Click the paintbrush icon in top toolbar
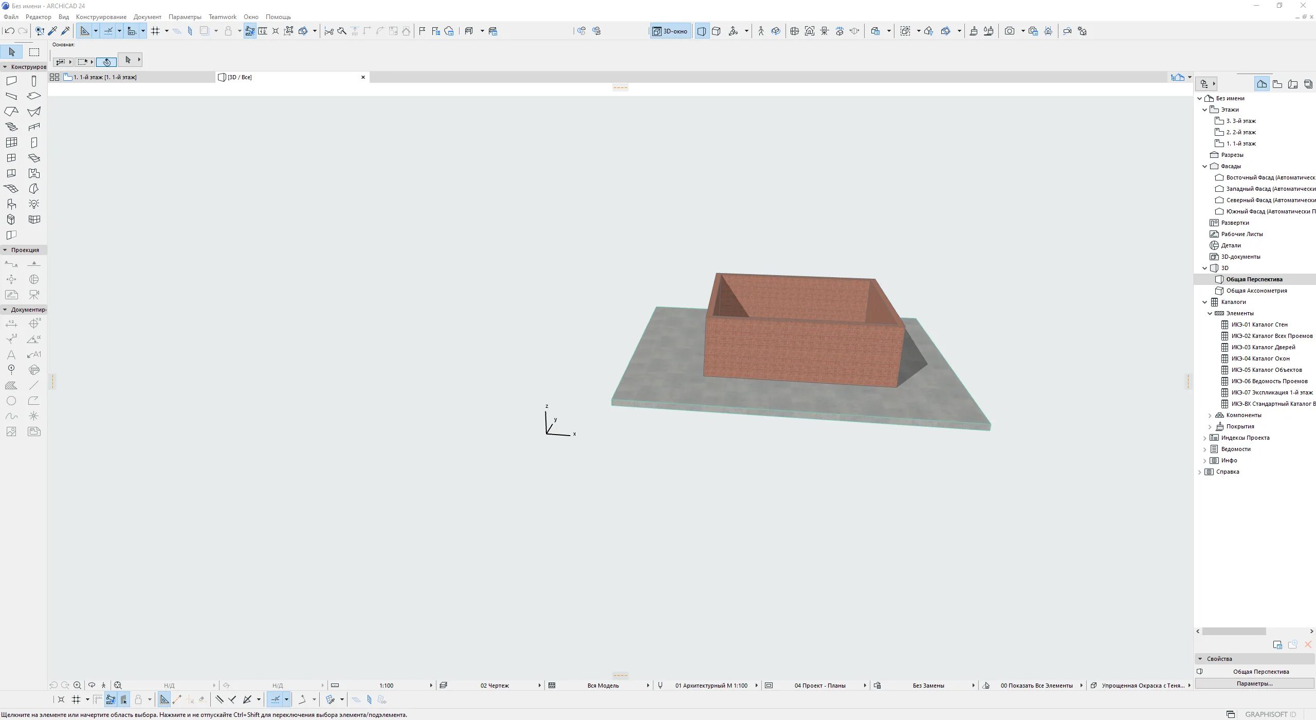 (x=973, y=31)
